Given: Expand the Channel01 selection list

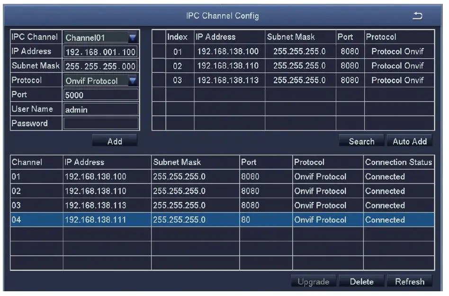Looking at the screenshot, I should pyautogui.click(x=134, y=37).
